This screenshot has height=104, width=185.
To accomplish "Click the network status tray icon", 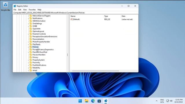I will tap(168, 101).
